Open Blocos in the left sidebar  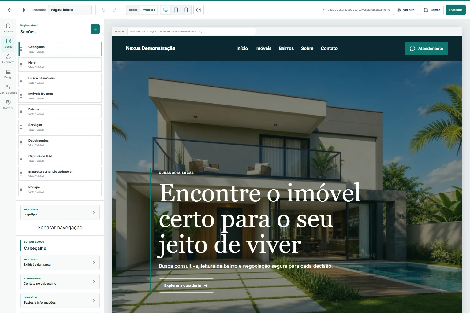tap(8, 43)
